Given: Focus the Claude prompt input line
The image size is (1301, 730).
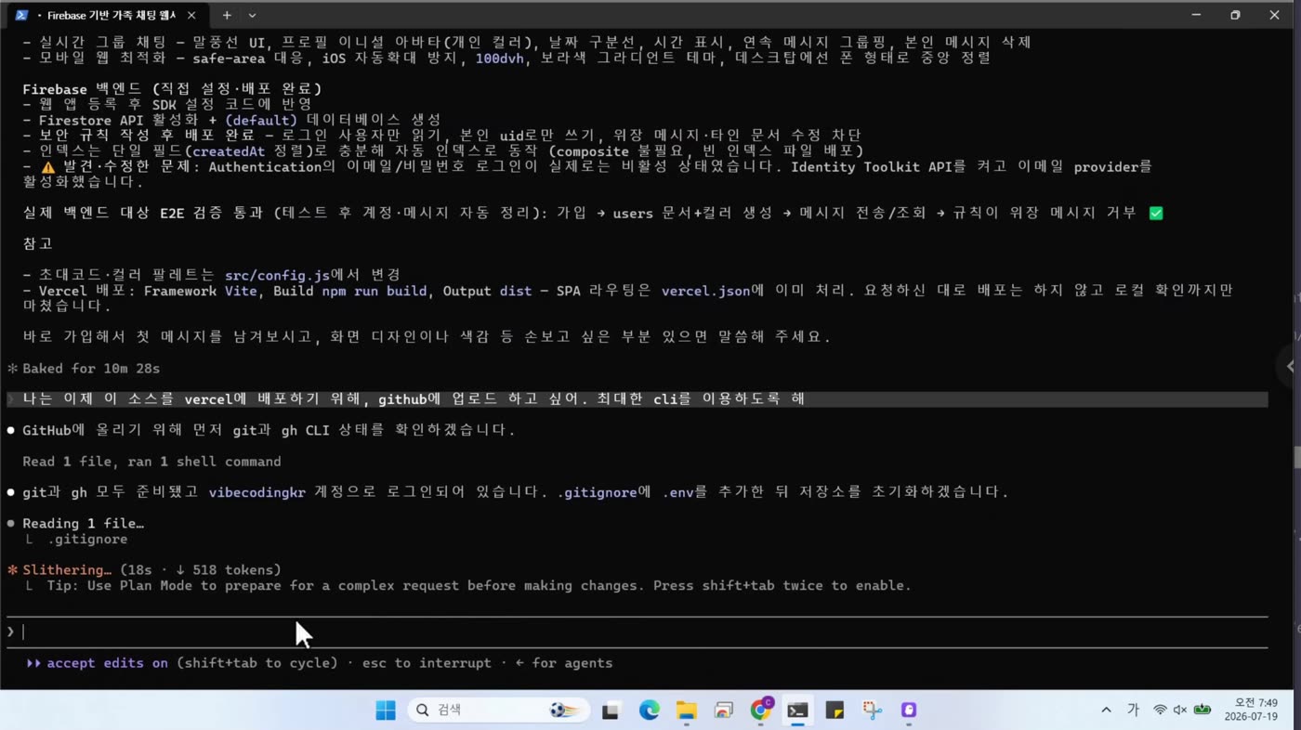Looking at the screenshot, I should (x=637, y=632).
